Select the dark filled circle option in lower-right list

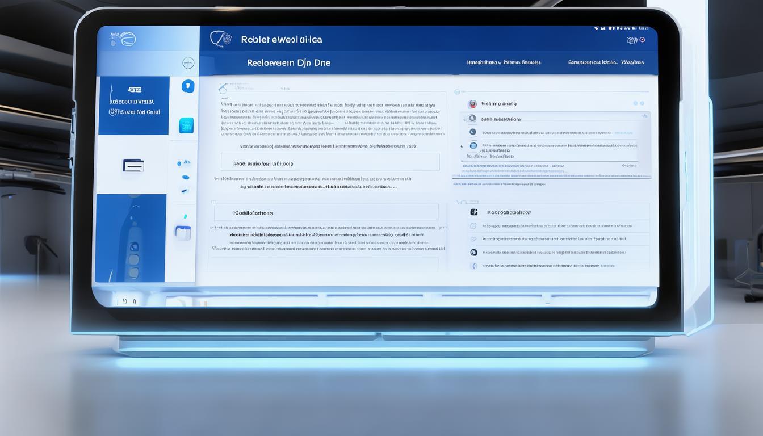(473, 252)
